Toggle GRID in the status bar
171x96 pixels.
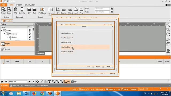[82, 89]
